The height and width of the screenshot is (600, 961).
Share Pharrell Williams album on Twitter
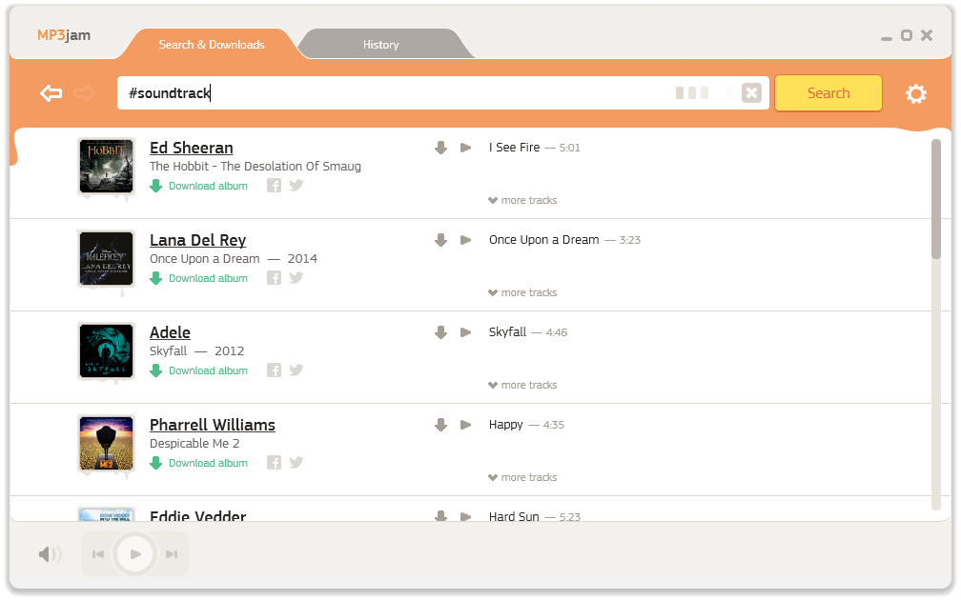click(x=296, y=462)
